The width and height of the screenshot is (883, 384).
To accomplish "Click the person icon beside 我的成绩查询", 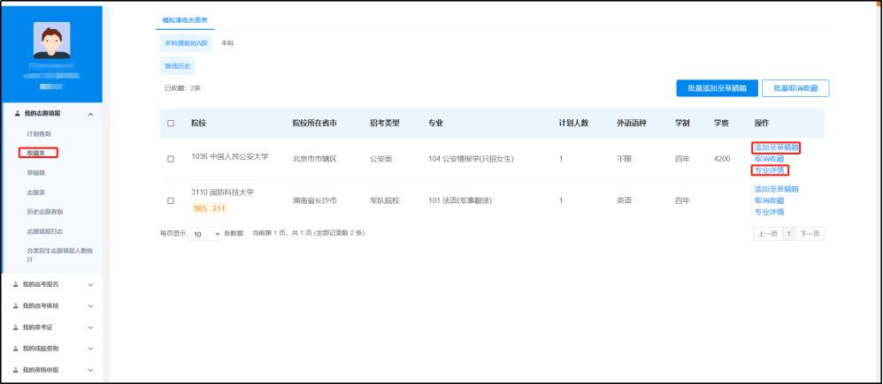I will click(19, 348).
